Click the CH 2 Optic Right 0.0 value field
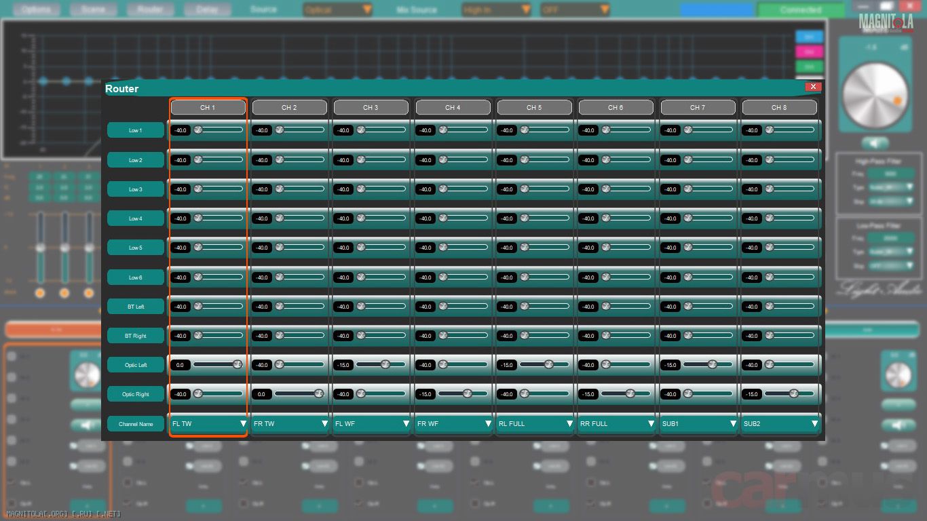Viewport: 927px width, 521px height. tap(262, 394)
